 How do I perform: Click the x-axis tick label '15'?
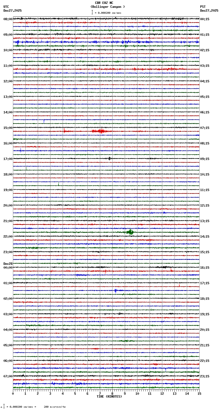(x=199, y=394)
